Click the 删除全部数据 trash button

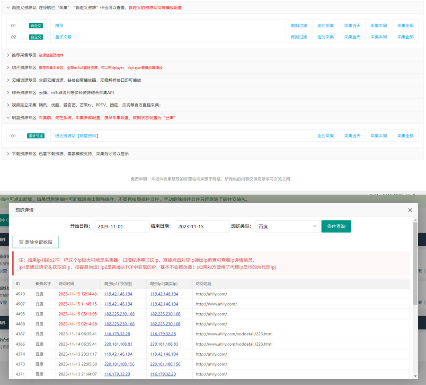(35, 242)
